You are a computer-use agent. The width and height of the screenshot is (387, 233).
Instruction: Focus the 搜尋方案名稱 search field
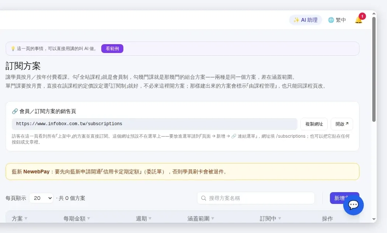coord(256,198)
